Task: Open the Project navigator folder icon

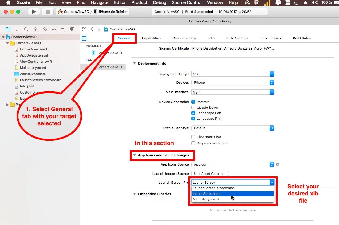Action: [x=8, y=29]
